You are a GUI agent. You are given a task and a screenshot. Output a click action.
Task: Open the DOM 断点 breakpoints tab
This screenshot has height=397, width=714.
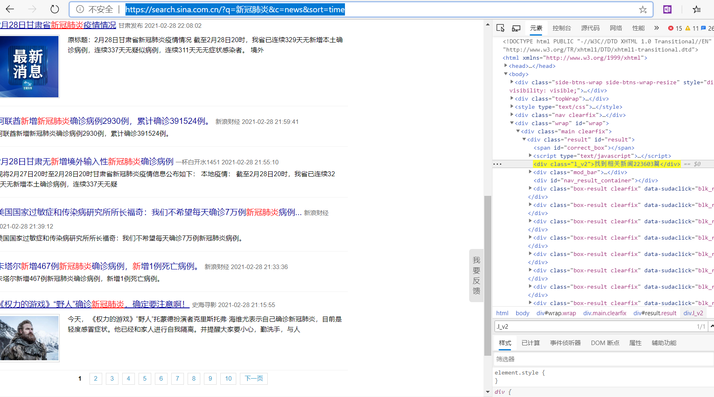[x=605, y=343]
